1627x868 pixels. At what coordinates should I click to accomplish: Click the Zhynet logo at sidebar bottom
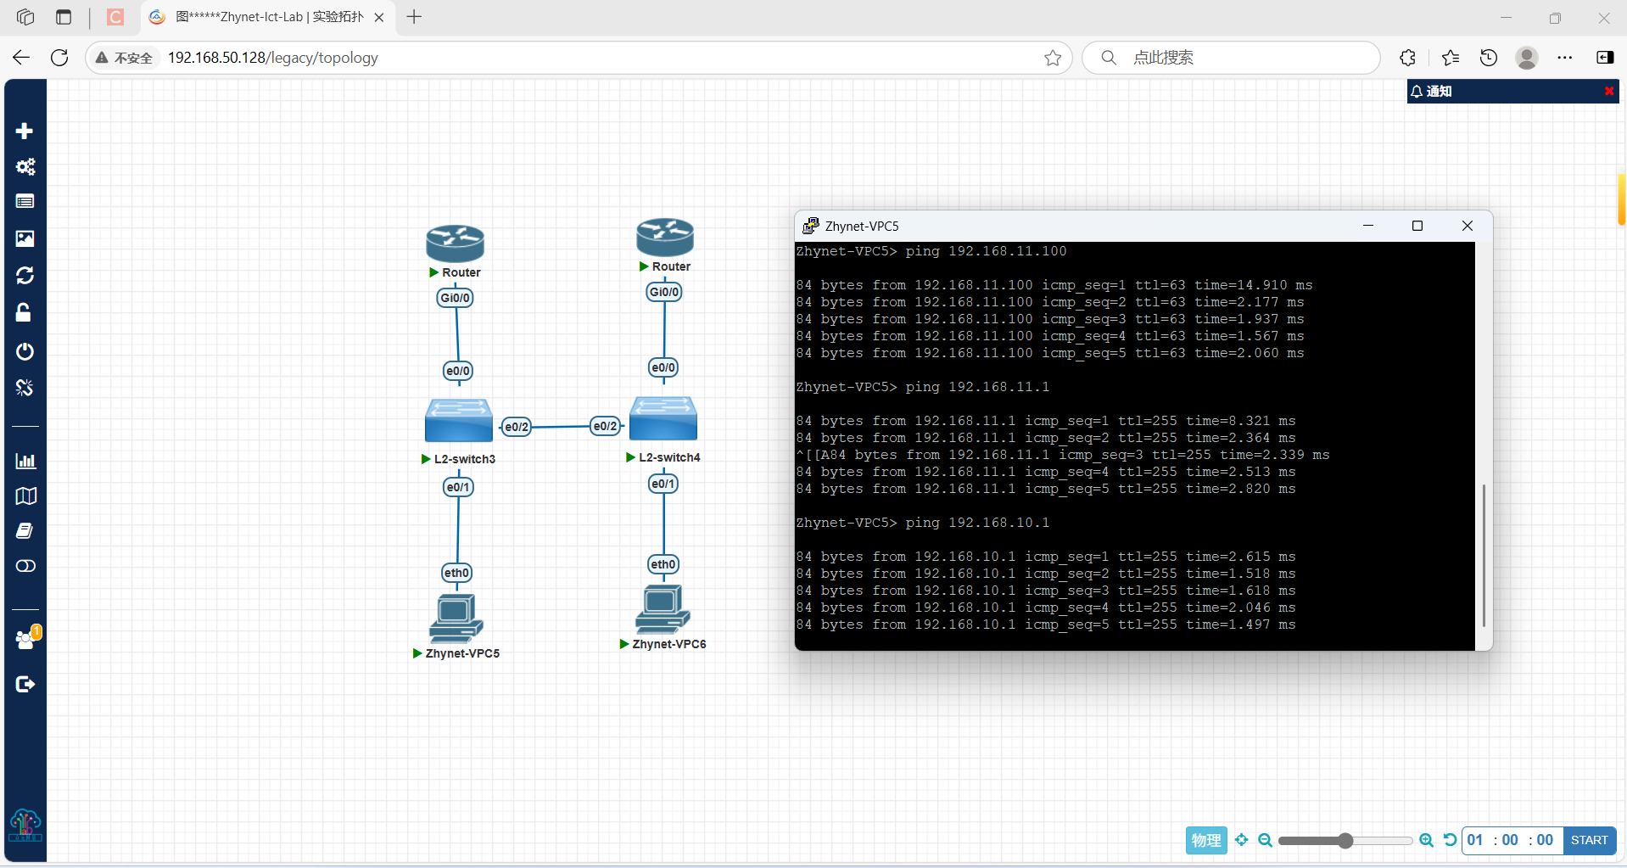pos(25,825)
